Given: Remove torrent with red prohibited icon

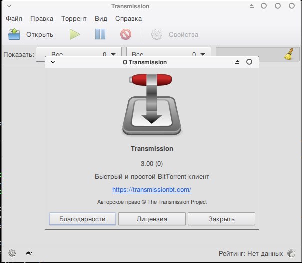Looking at the screenshot, I should pyautogui.click(x=126, y=34).
